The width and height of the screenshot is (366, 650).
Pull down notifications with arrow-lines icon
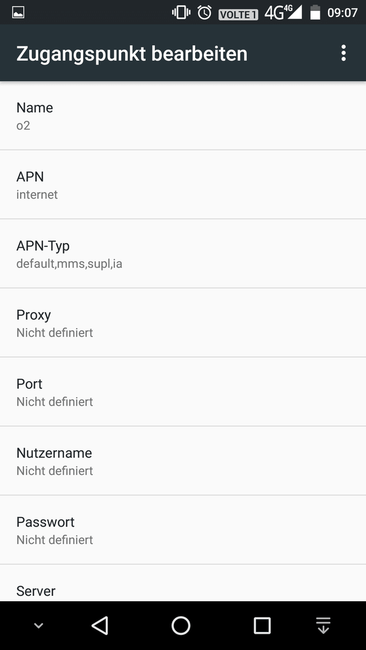(323, 625)
